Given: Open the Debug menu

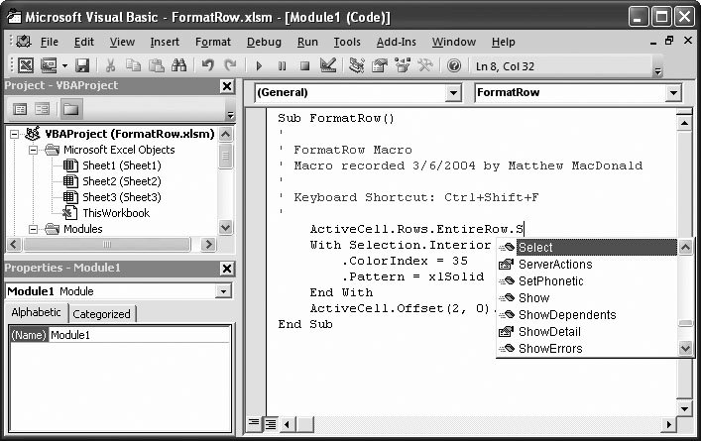Looking at the screenshot, I should (264, 42).
